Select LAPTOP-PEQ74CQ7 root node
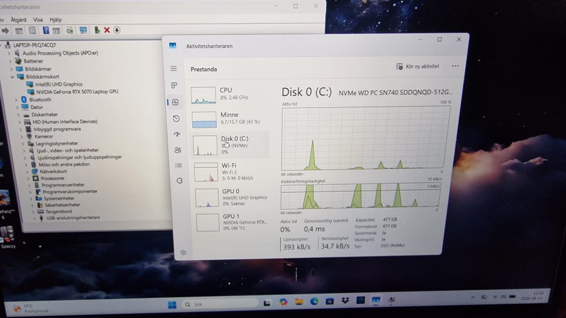The width and height of the screenshot is (566, 318). click(x=34, y=45)
